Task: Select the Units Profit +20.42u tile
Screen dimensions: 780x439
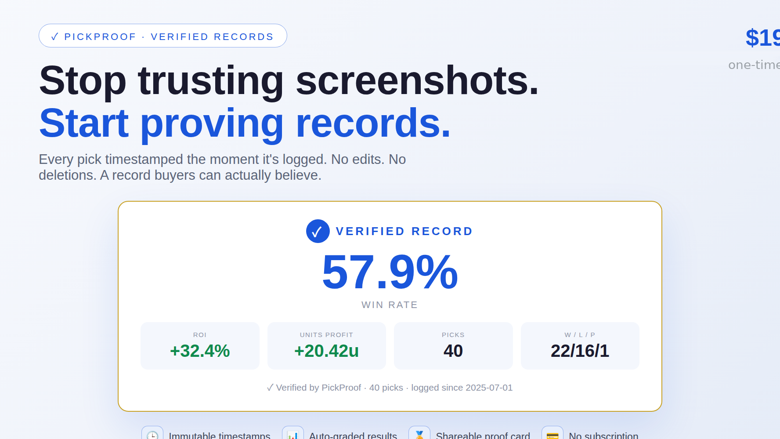Action: 327,346
